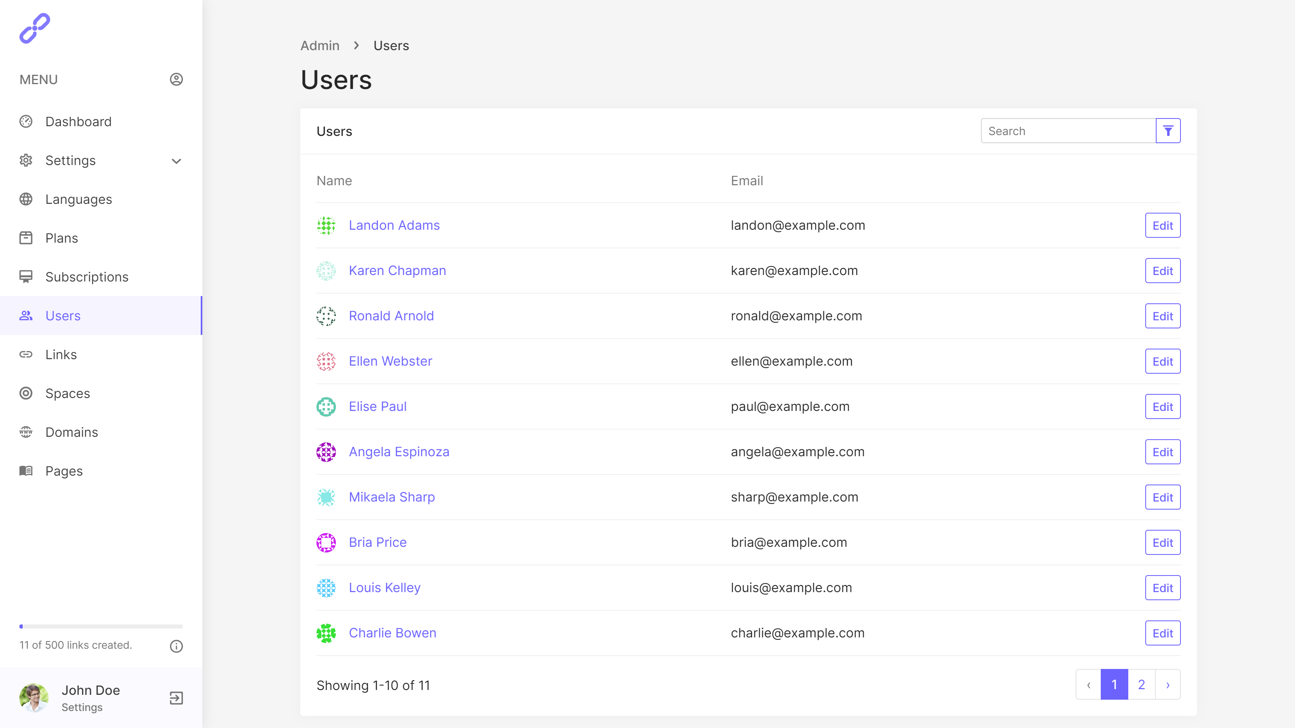Screen dimensions: 1295x728
Task: Select the Subscriptions icon in sidebar
Action: click(26, 276)
